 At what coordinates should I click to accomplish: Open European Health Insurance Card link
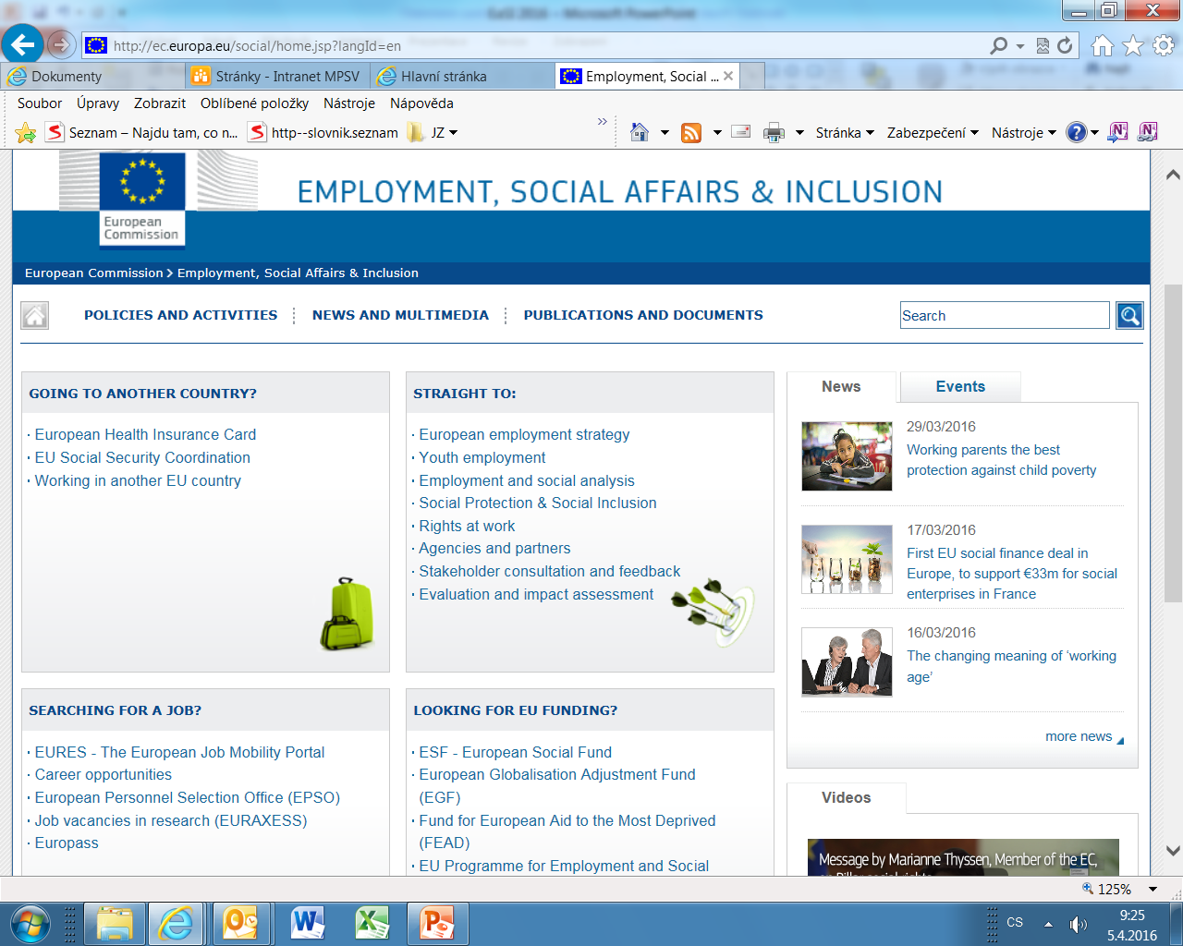tap(145, 434)
